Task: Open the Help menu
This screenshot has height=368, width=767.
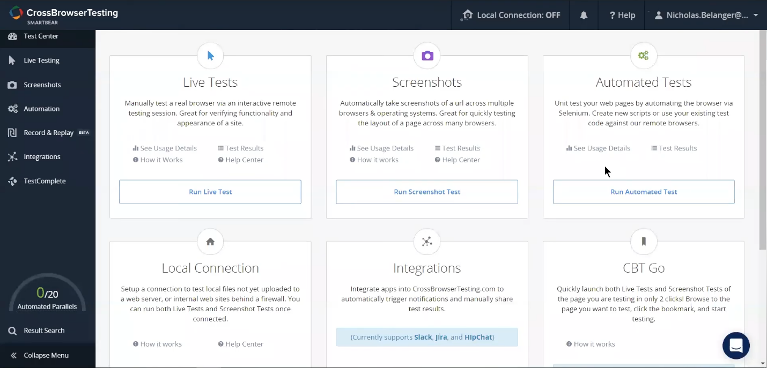Action: tap(622, 15)
